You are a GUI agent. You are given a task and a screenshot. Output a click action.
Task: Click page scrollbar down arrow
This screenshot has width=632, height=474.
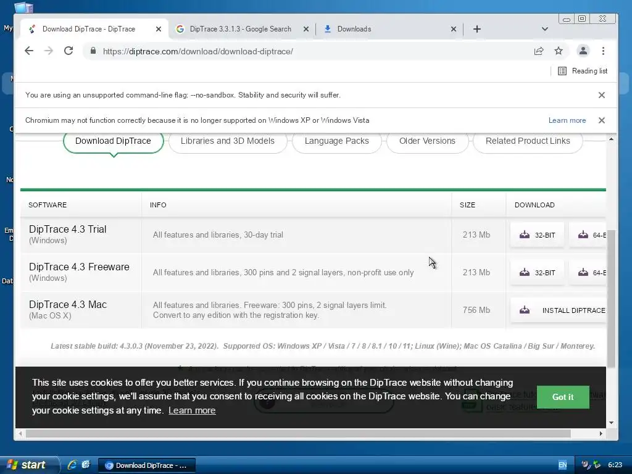611,422
